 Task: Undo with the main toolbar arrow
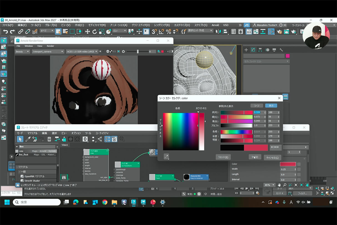pos(5,32)
